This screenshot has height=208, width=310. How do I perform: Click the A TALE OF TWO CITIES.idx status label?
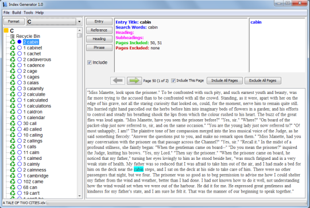pyautogui.click(x=24, y=203)
